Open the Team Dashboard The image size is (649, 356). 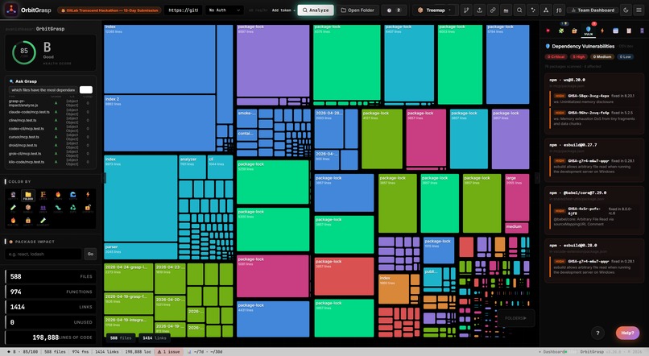(593, 10)
